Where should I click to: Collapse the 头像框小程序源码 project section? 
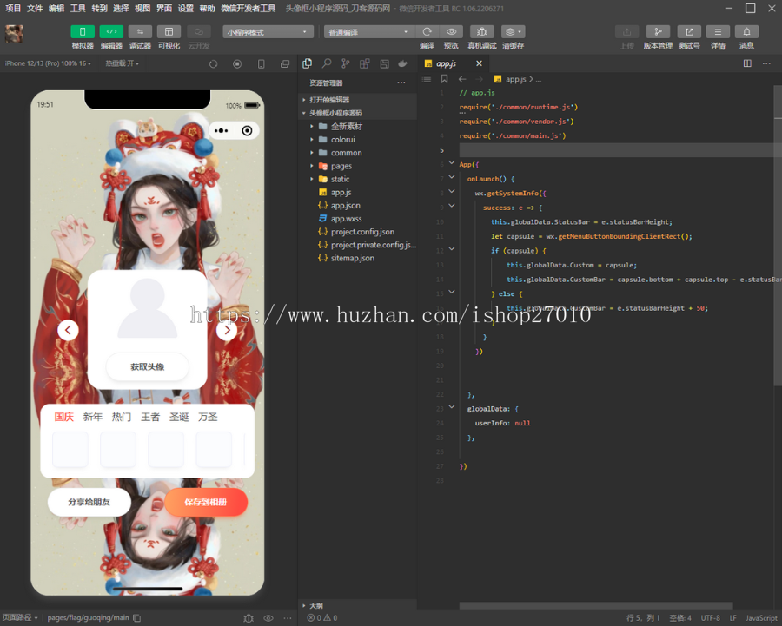(357, 113)
